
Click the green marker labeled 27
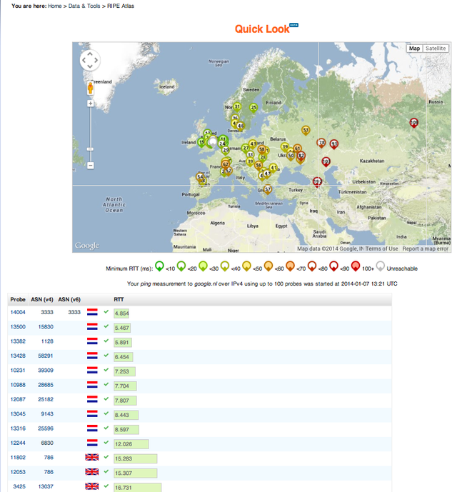point(246,148)
